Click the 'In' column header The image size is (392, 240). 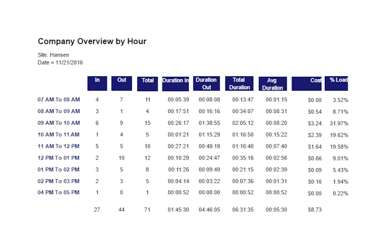pyautogui.click(x=97, y=83)
